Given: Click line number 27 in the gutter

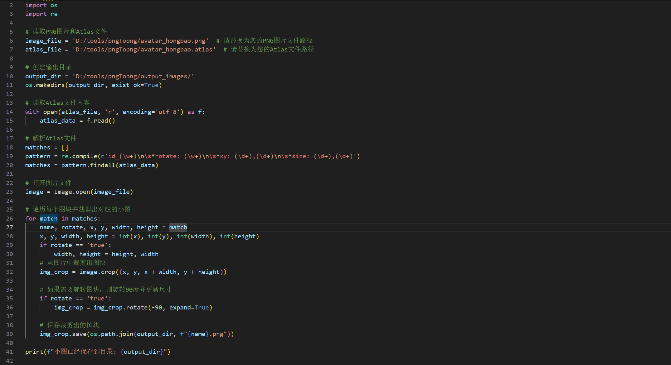Looking at the screenshot, I should click(x=9, y=227).
